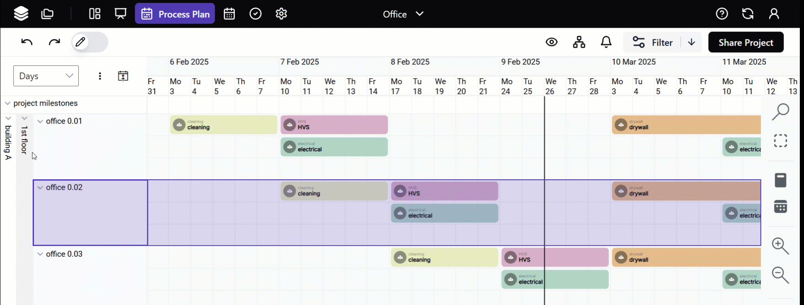Image resolution: width=804 pixels, height=305 pixels.
Task: Click the zoom out magnifier
Action: [780, 275]
